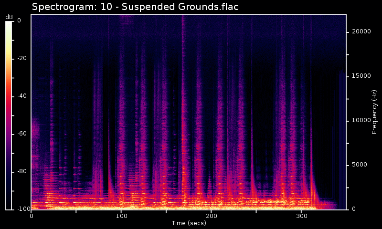Click the 200 seconds time axis tick

coord(211,216)
